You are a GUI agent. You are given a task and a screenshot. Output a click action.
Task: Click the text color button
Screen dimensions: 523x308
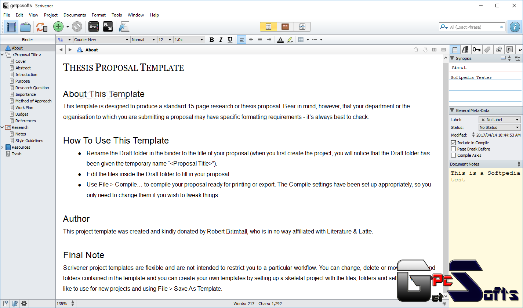click(280, 40)
